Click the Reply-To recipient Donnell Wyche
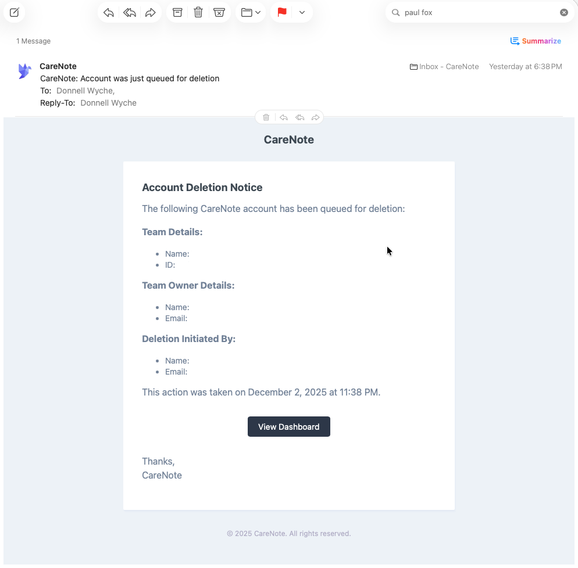The image size is (578, 568). click(x=108, y=103)
